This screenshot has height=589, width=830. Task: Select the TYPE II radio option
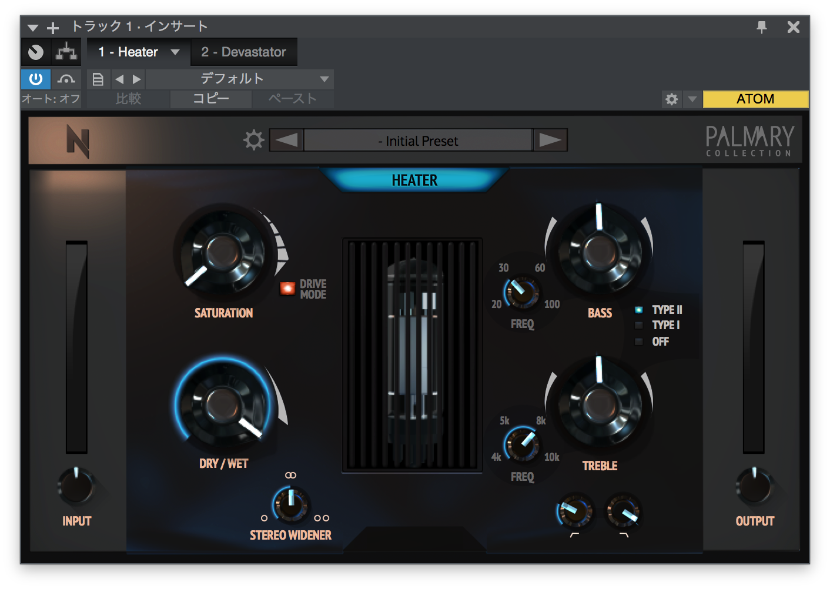point(639,310)
